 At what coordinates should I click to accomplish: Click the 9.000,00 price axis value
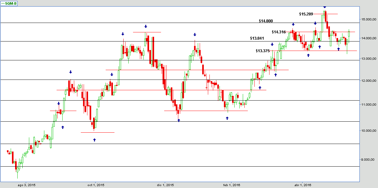click(368, 159)
